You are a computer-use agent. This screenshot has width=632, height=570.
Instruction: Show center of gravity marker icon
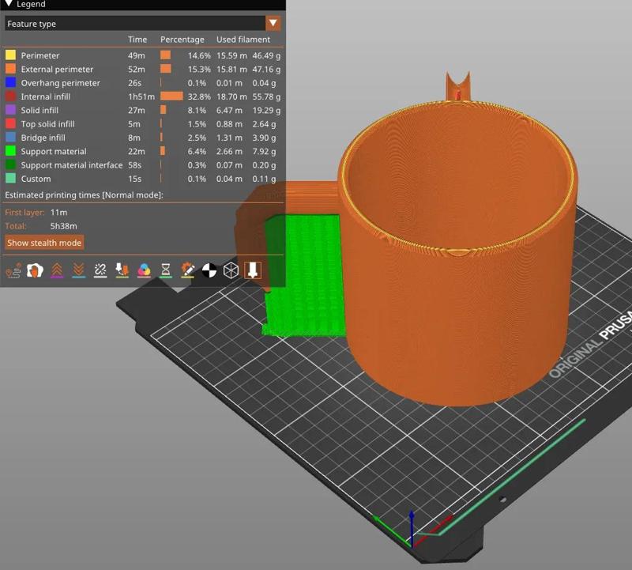pyautogui.click(x=209, y=271)
